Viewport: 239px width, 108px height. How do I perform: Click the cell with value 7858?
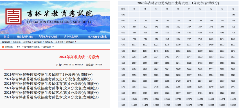189,87
